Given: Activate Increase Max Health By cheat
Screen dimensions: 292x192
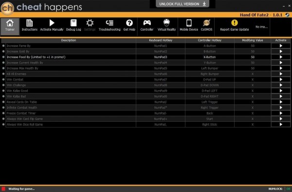Looking at the screenshot, I should [x=281, y=68].
